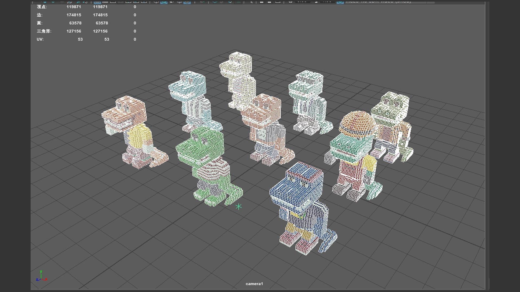520x292 pixels.
Task: Click the zero value in the 三角形 row
Action: (135, 31)
